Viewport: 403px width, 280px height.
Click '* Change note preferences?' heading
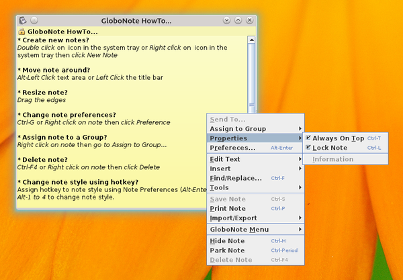click(x=66, y=115)
